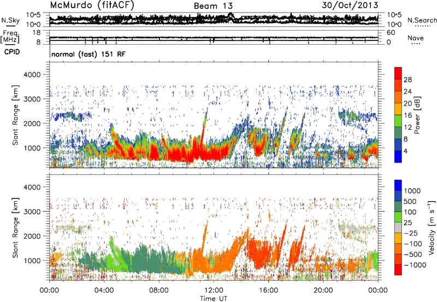Click the blue top of velocity colorbar

[x=398, y=185]
